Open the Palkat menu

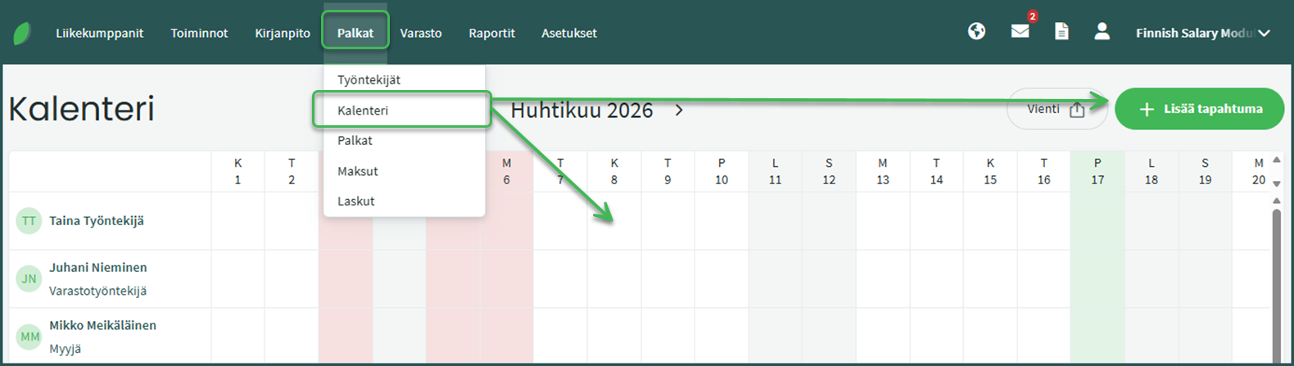(355, 34)
